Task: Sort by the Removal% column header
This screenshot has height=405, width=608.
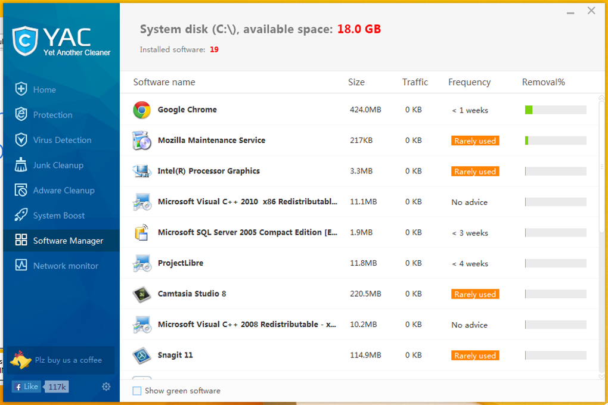Action: 543,82
